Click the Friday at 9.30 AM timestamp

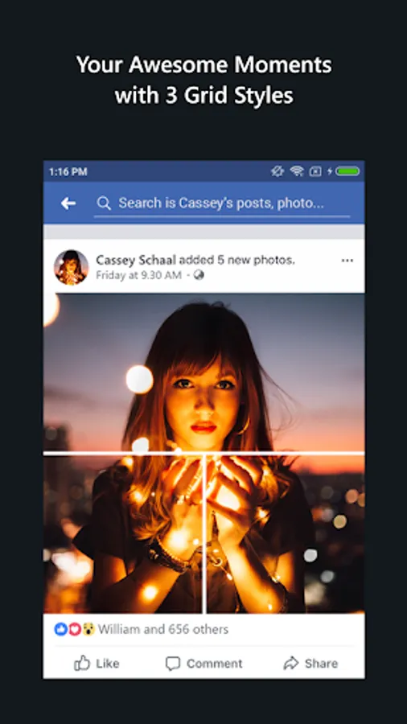coord(138,276)
